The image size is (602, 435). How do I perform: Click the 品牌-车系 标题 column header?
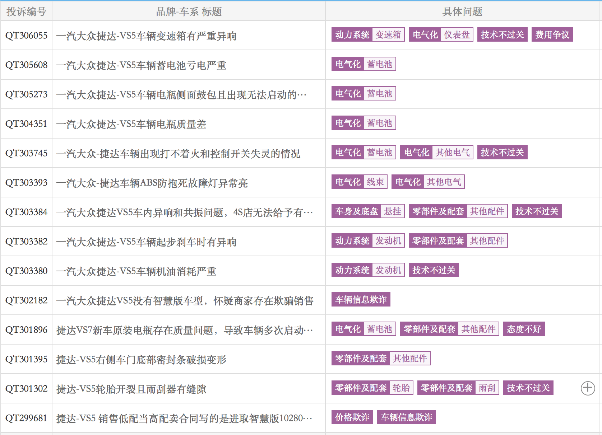[189, 12]
